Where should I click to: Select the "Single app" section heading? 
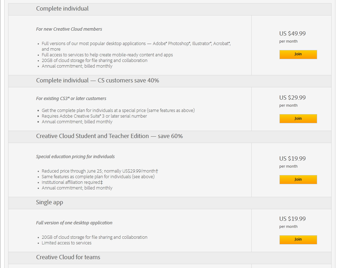(50, 202)
